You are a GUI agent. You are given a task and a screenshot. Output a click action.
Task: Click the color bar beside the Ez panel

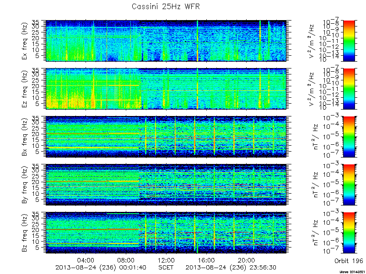click(349, 89)
